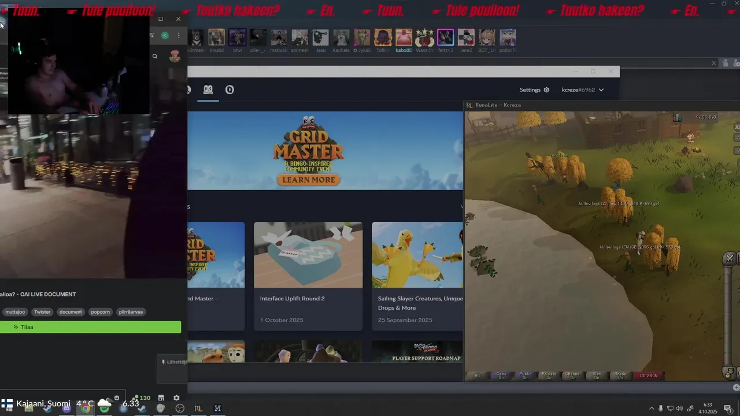The width and height of the screenshot is (740, 416).
Task: Open Steam friend feltz<3 avatar
Action: click(x=446, y=38)
